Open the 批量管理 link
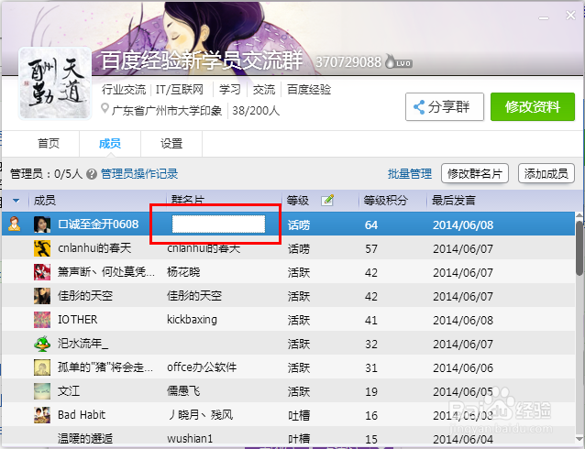The height and width of the screenshot is (449, 585). click(x=409, y=174)
